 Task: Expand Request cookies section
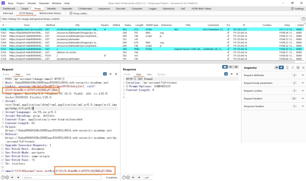pyautogui.click(x=303, y=91)
